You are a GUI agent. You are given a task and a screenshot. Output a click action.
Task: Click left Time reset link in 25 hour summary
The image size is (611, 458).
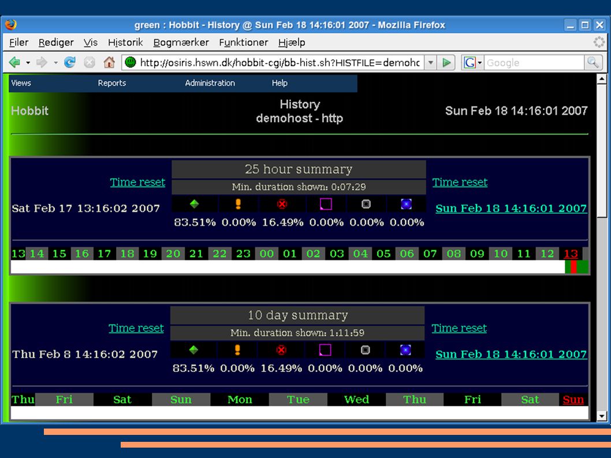pyautogui.click(x=137, y=182)
